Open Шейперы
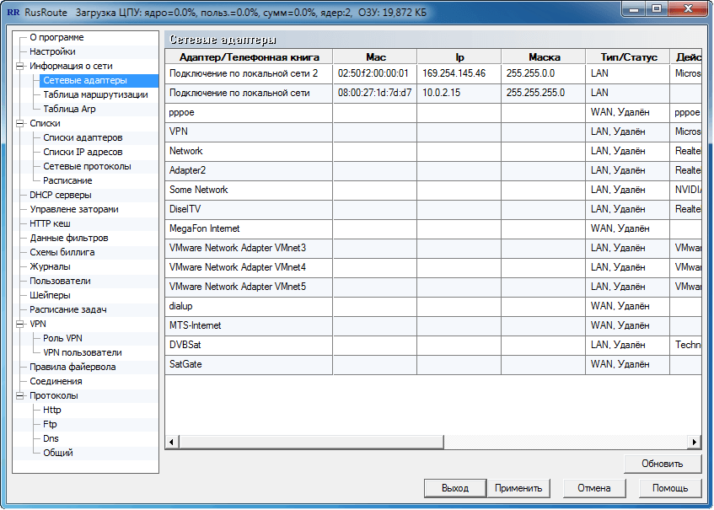Viewport: 714px width, 510px height. [x=50, y=296]
